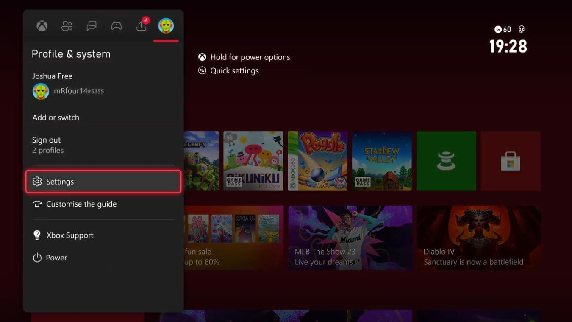The height and width of the screenshot is (322, 572).
Task: Click the 19:28 clock
Action: coord(508,46)
